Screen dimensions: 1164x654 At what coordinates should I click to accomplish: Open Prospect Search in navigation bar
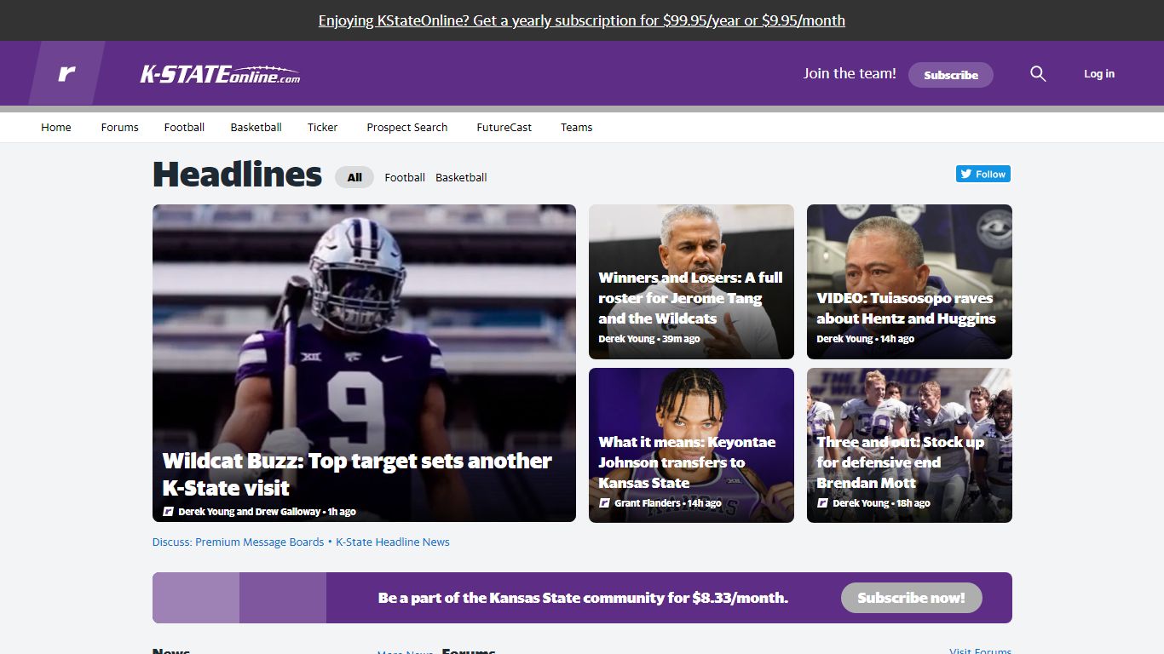(x=406, y=127)
